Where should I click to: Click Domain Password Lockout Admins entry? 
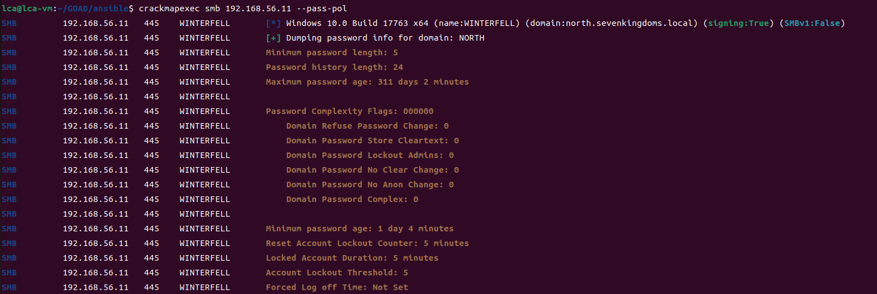pos(370,155)
